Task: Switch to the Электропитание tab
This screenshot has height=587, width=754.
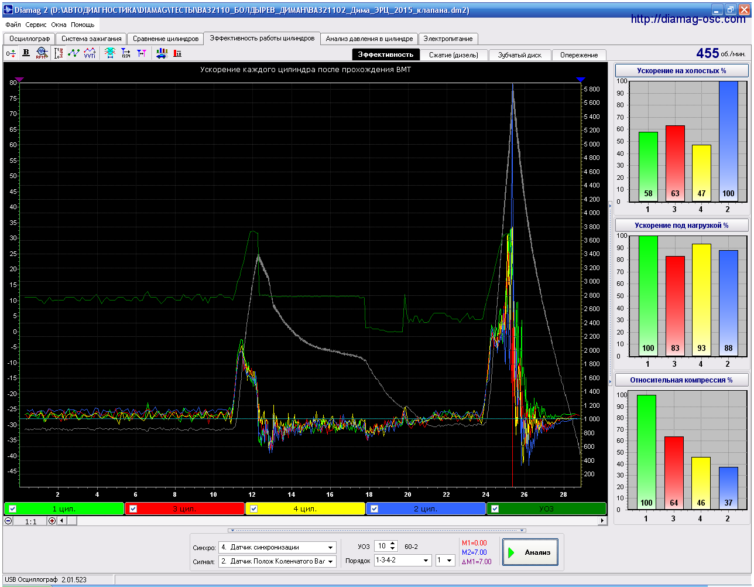Action: (x=448, y=39)
